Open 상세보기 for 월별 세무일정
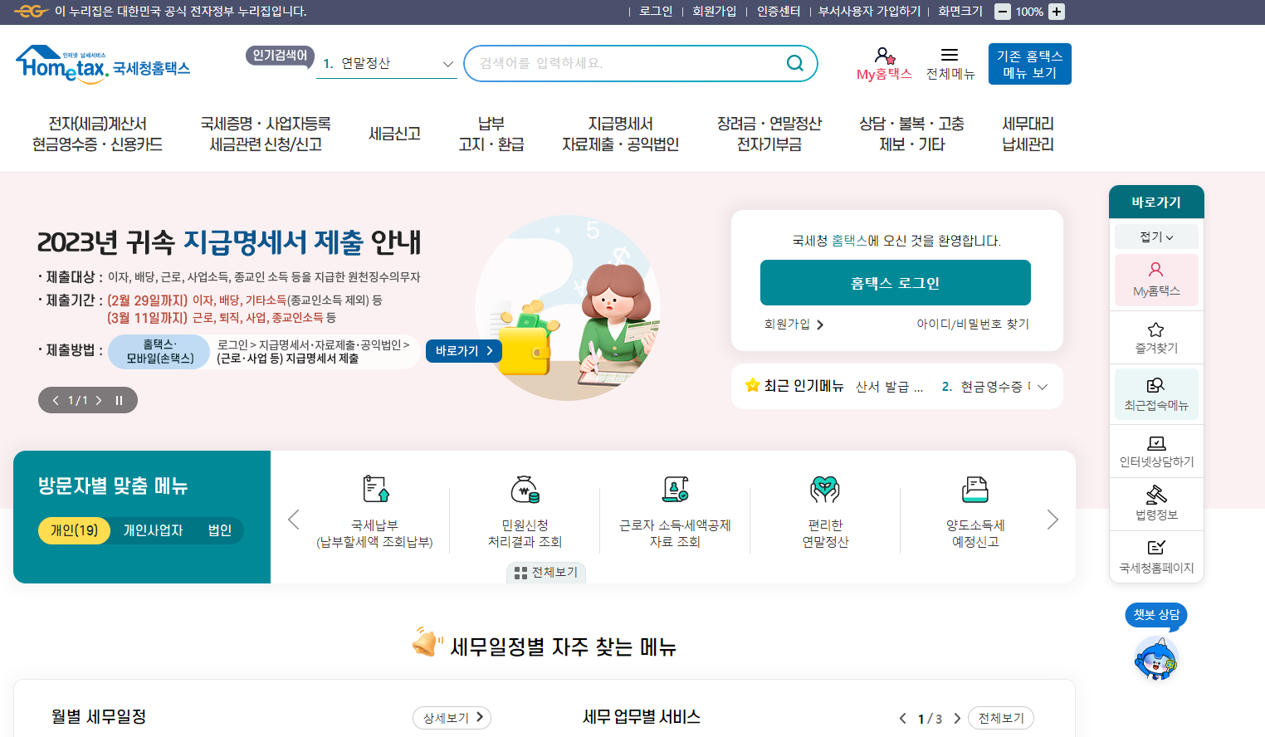Screen dimensions: 1265x737 (x=452, y=718)
